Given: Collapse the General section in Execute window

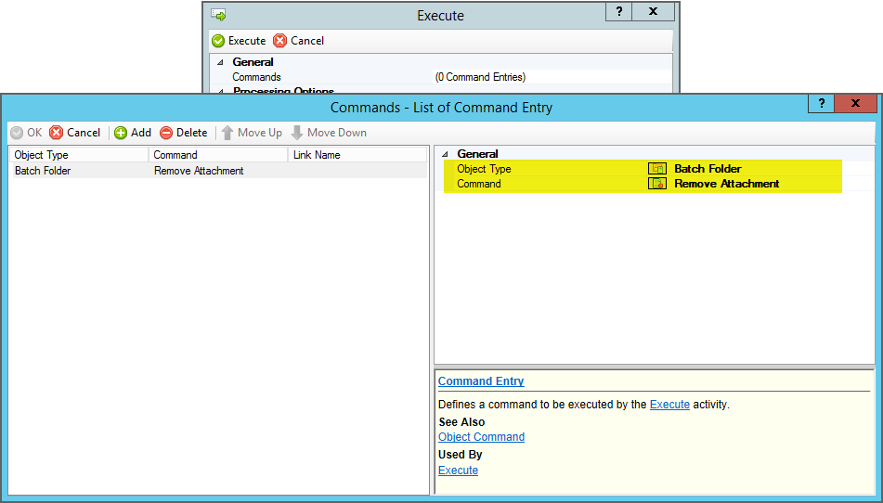Looking at the screenshot, I should coord(220,62).
